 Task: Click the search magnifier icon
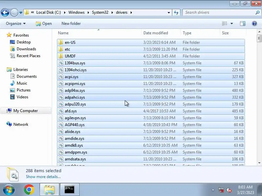(x=257, y=12)
